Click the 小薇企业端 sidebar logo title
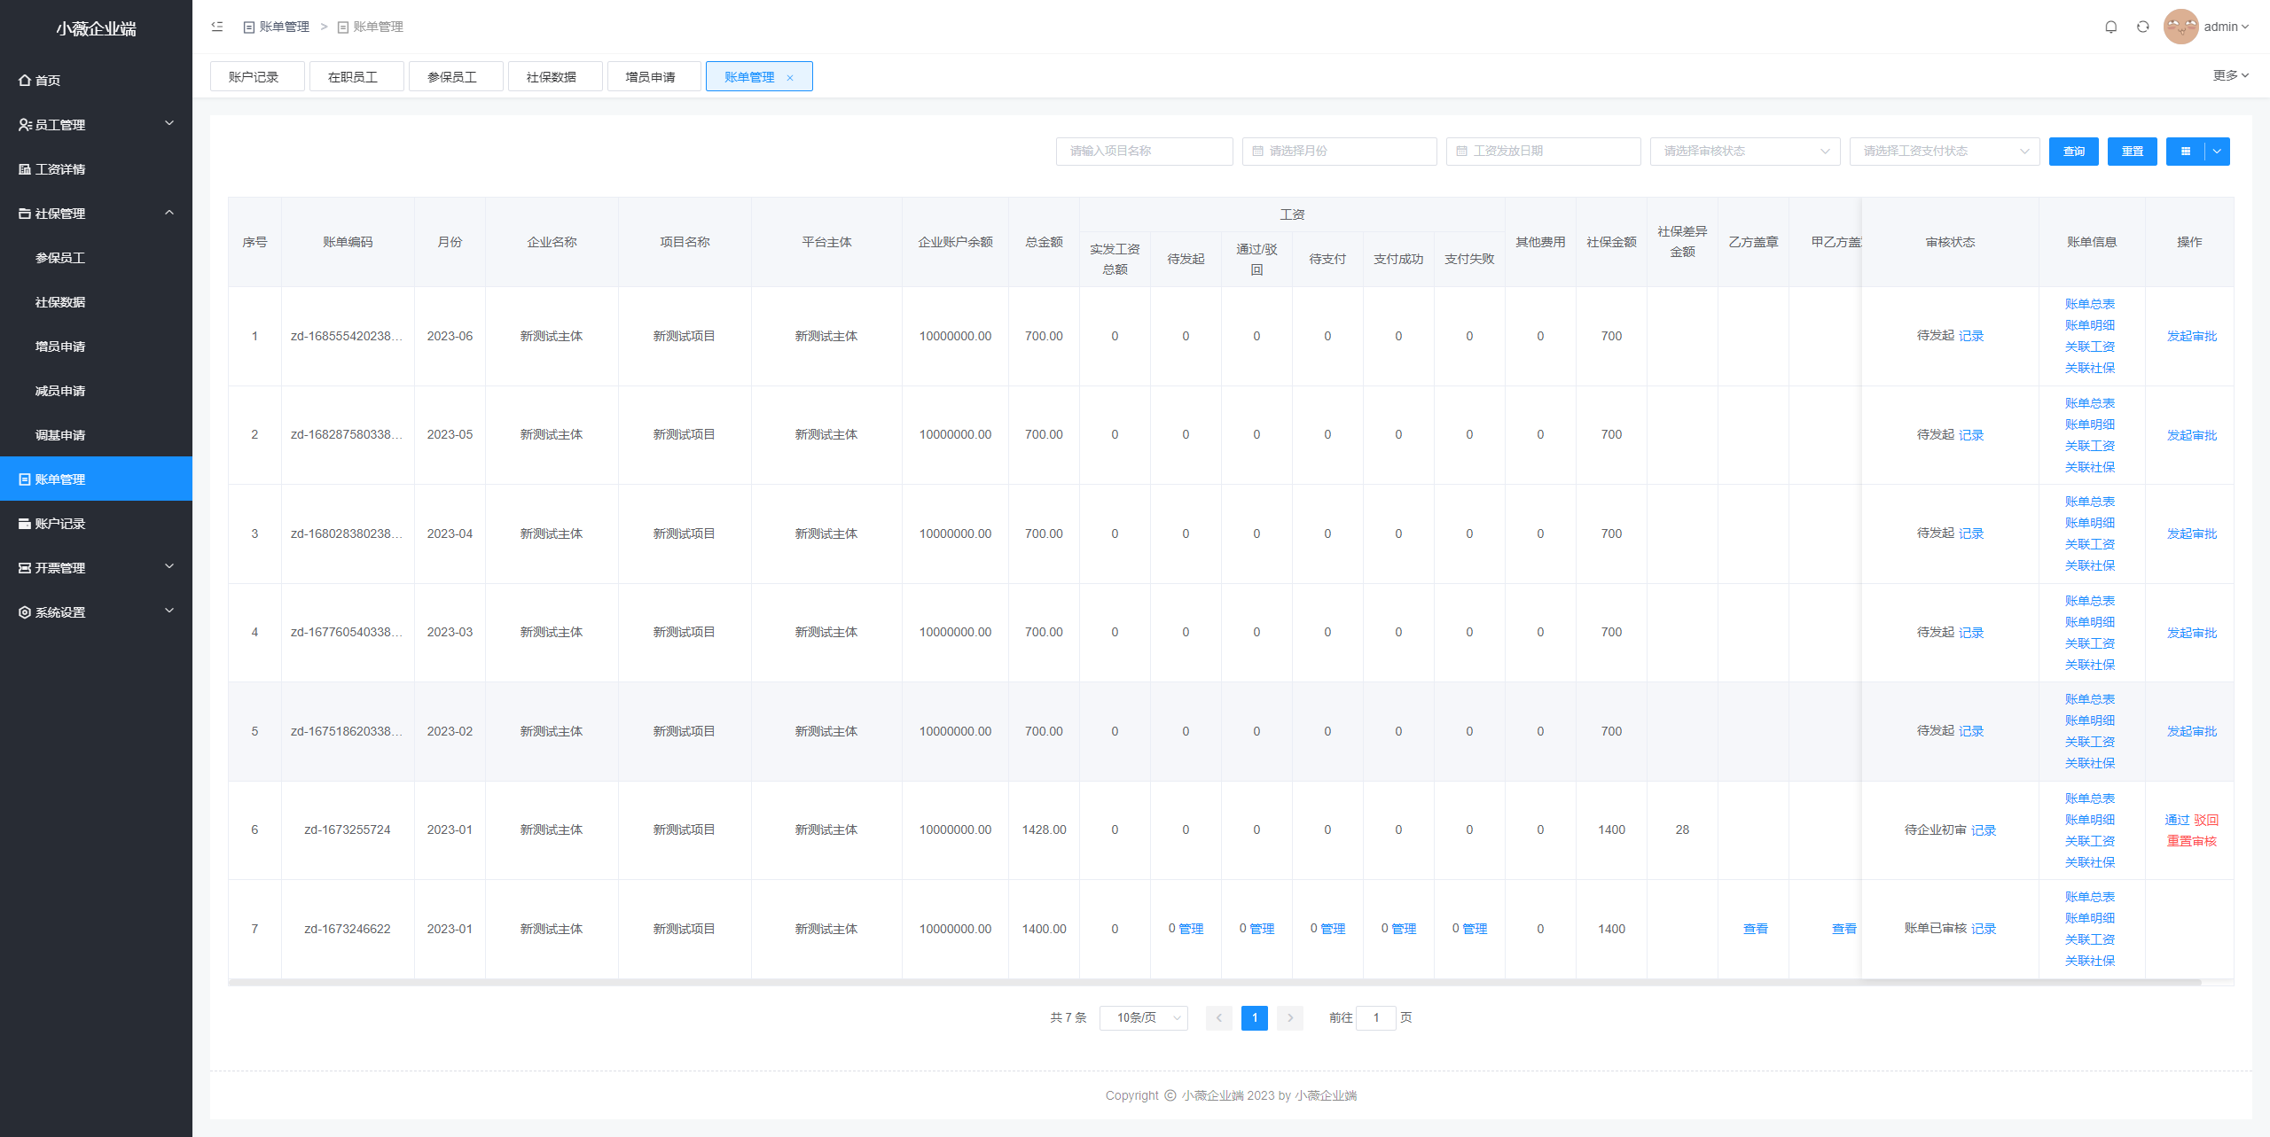Screen dimensions: 2270x1137 pyautogui.click(x=96, y=28)
